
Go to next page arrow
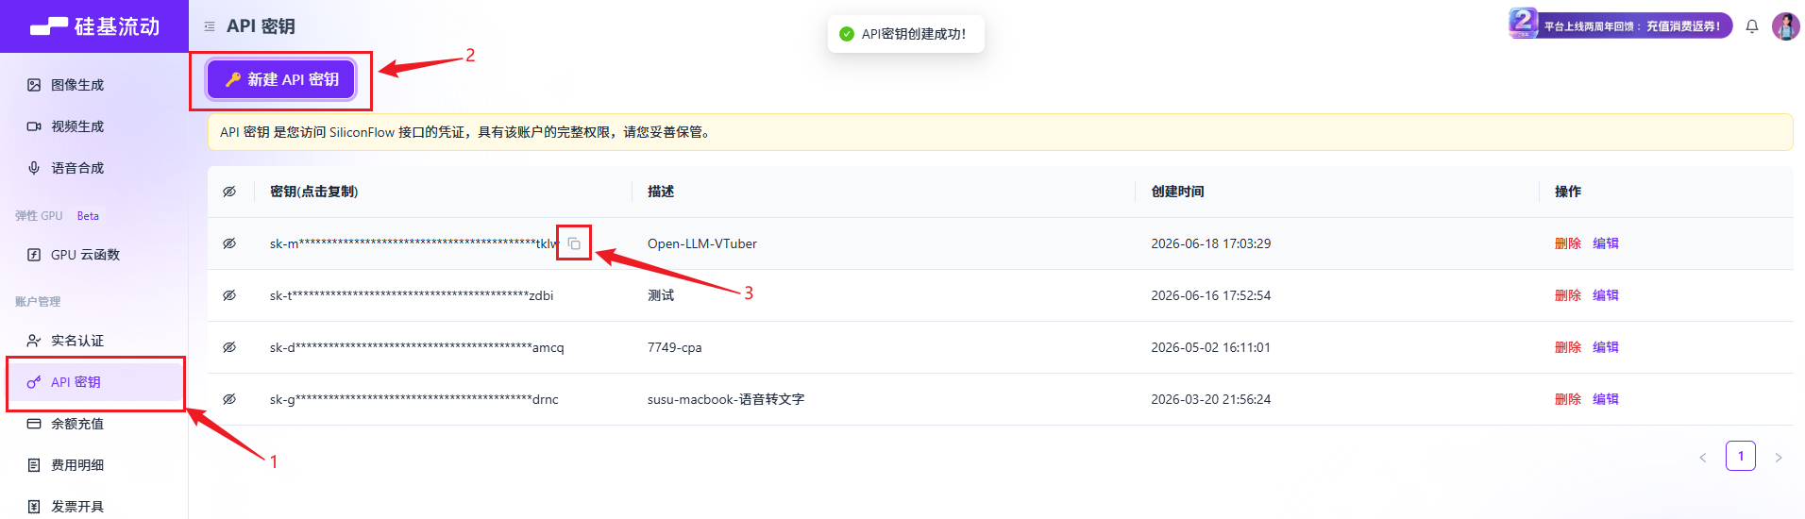[1779, 458]
